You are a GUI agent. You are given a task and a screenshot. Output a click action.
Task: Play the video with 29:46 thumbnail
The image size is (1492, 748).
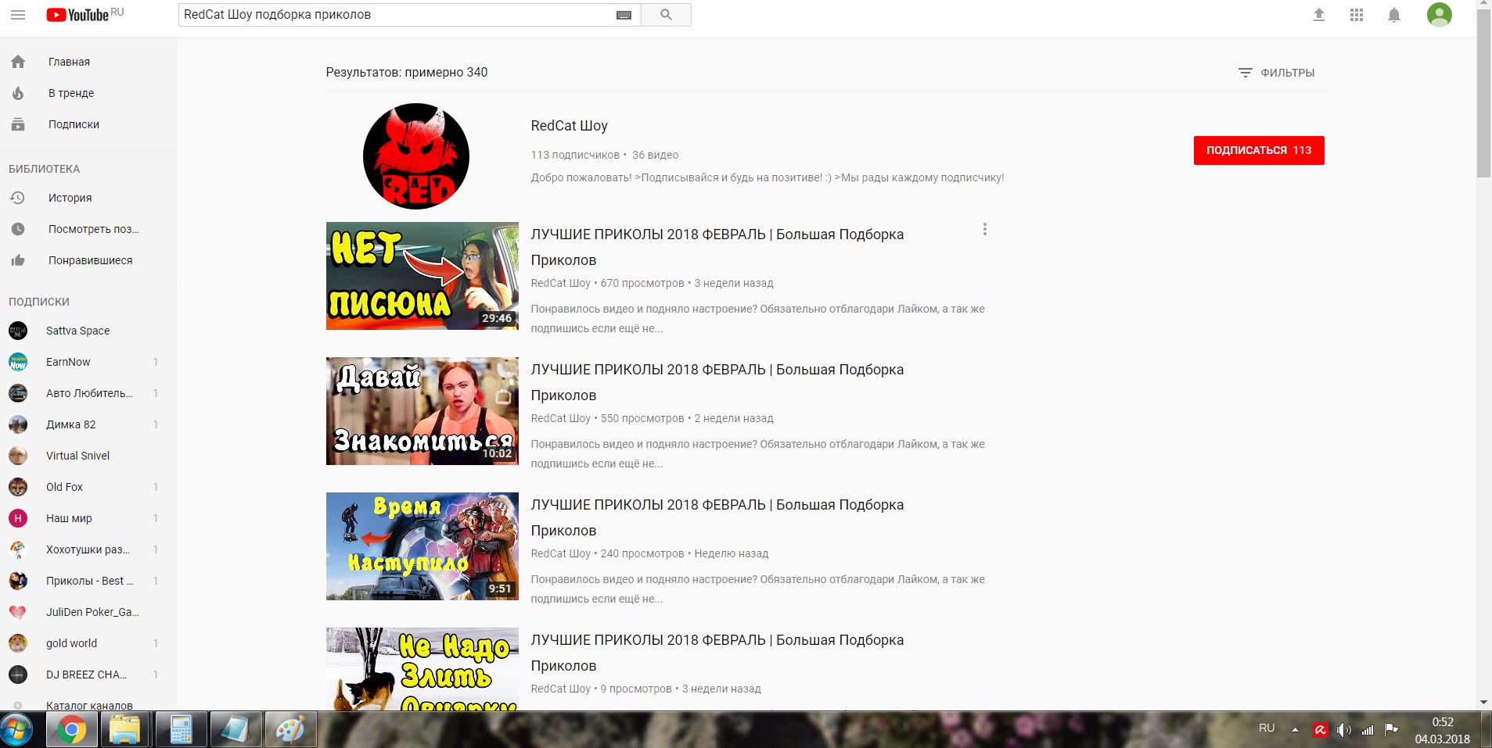click(x=422, y=276)
